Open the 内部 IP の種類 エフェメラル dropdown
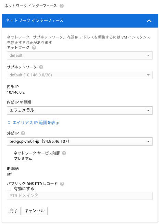The image size is (160, 224). click(80, 110)
